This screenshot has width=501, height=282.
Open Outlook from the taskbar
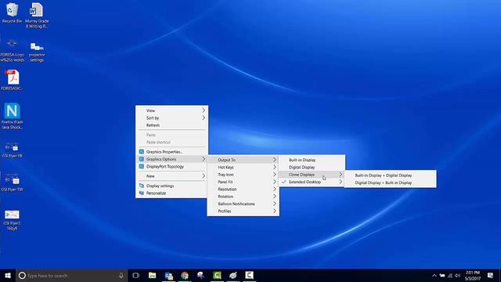pyautogui.click(x=169, y=275)
